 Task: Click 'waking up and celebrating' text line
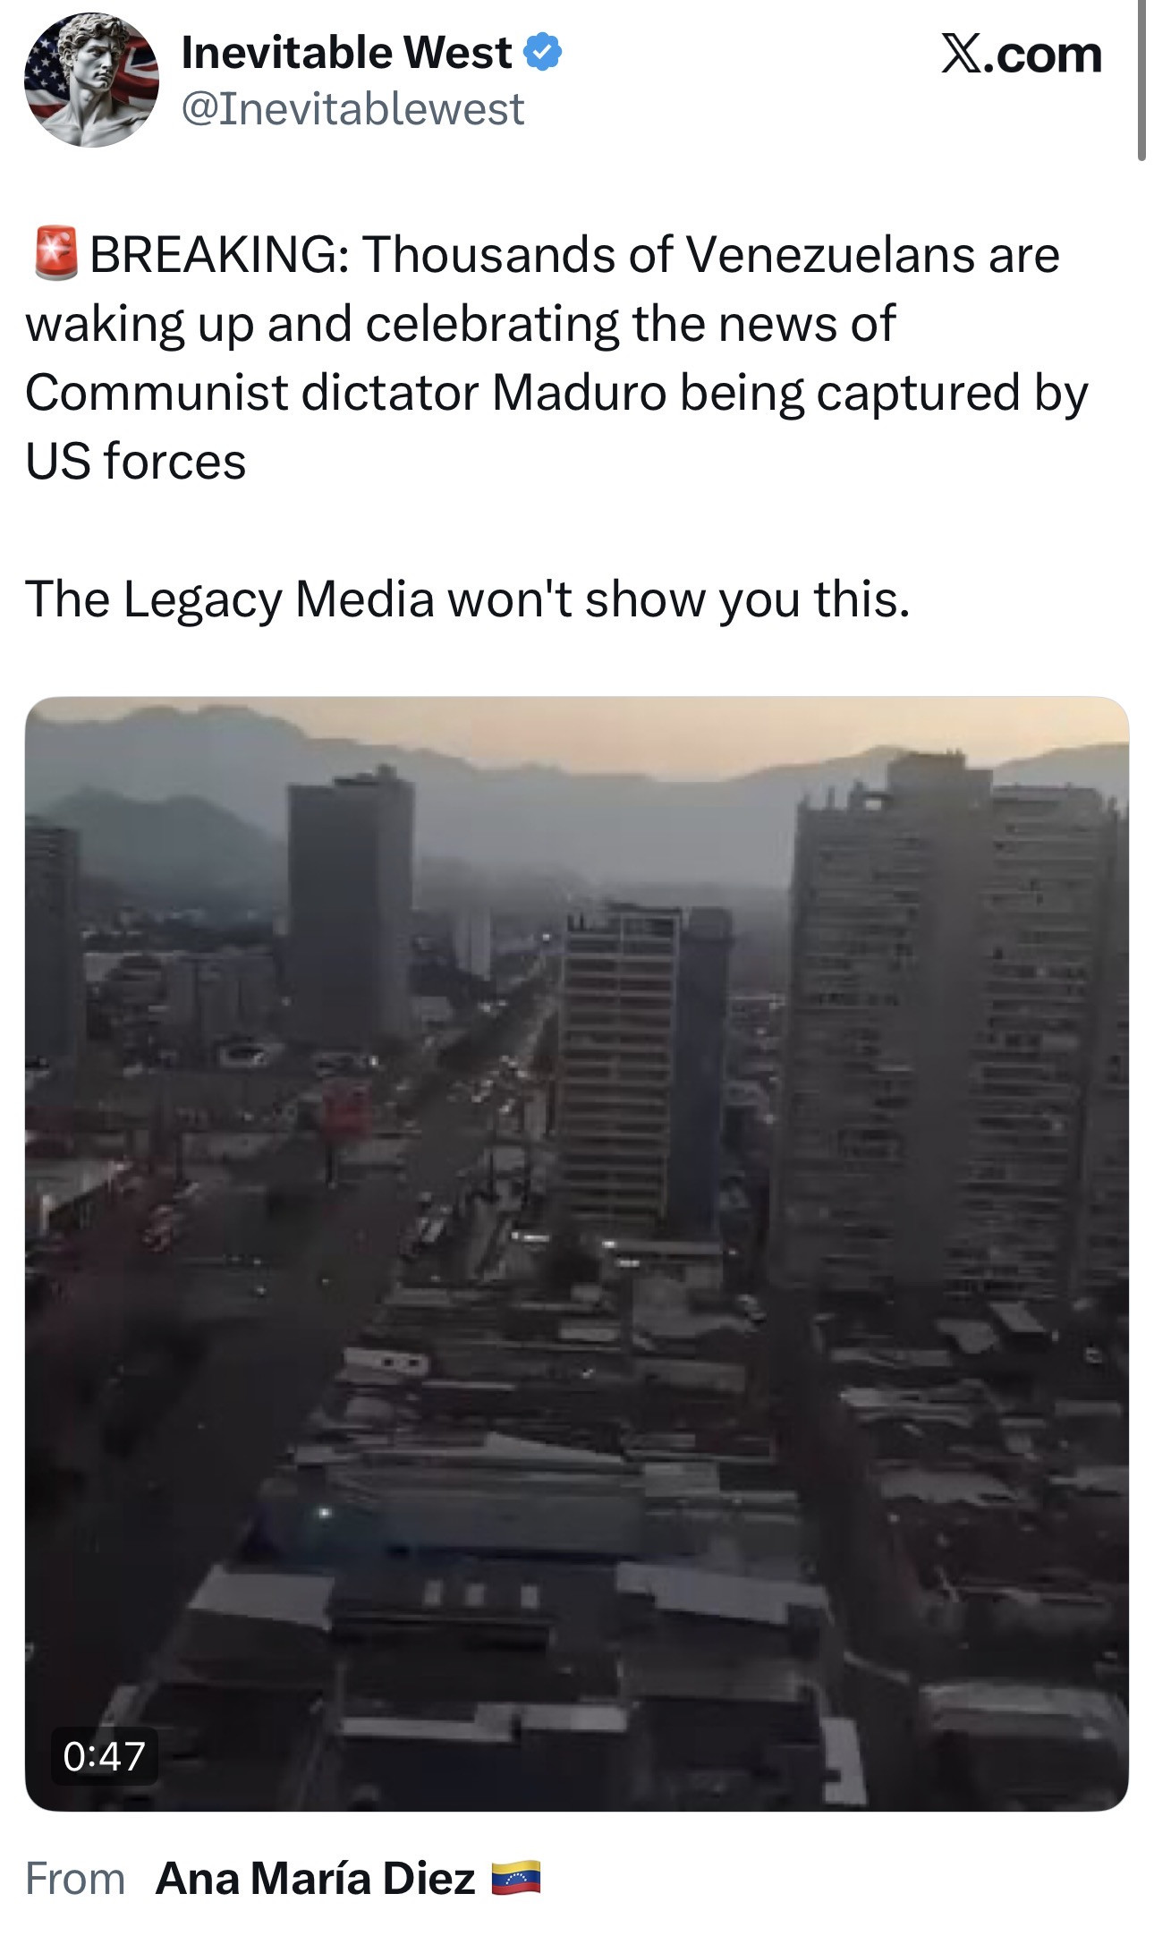322,323
